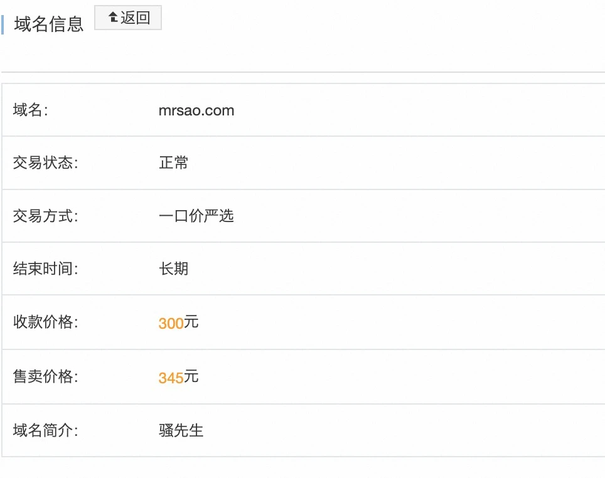Image resolution: width=605 pixels, height=478 pixels.
Task: Click the 域名信息 page heading
Action: point(49,24)
